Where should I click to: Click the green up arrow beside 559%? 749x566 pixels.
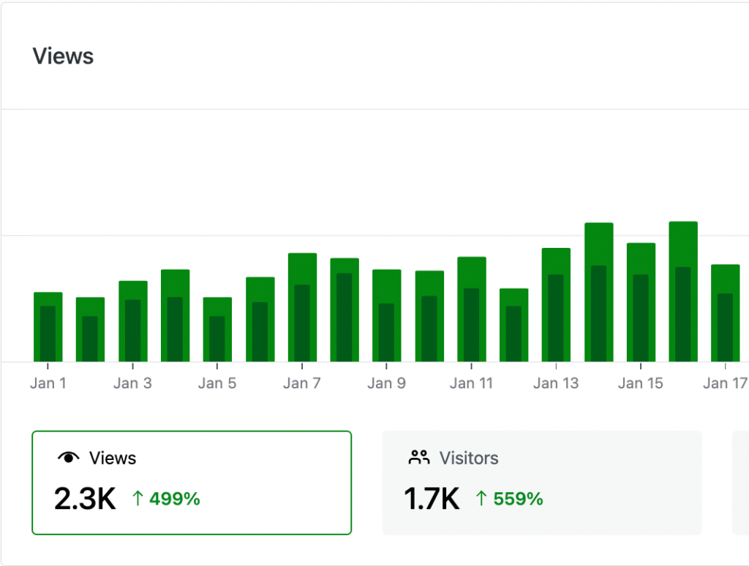point(481,498)
